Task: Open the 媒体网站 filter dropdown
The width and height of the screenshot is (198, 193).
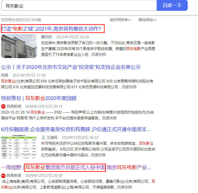Action: point(147,20)
